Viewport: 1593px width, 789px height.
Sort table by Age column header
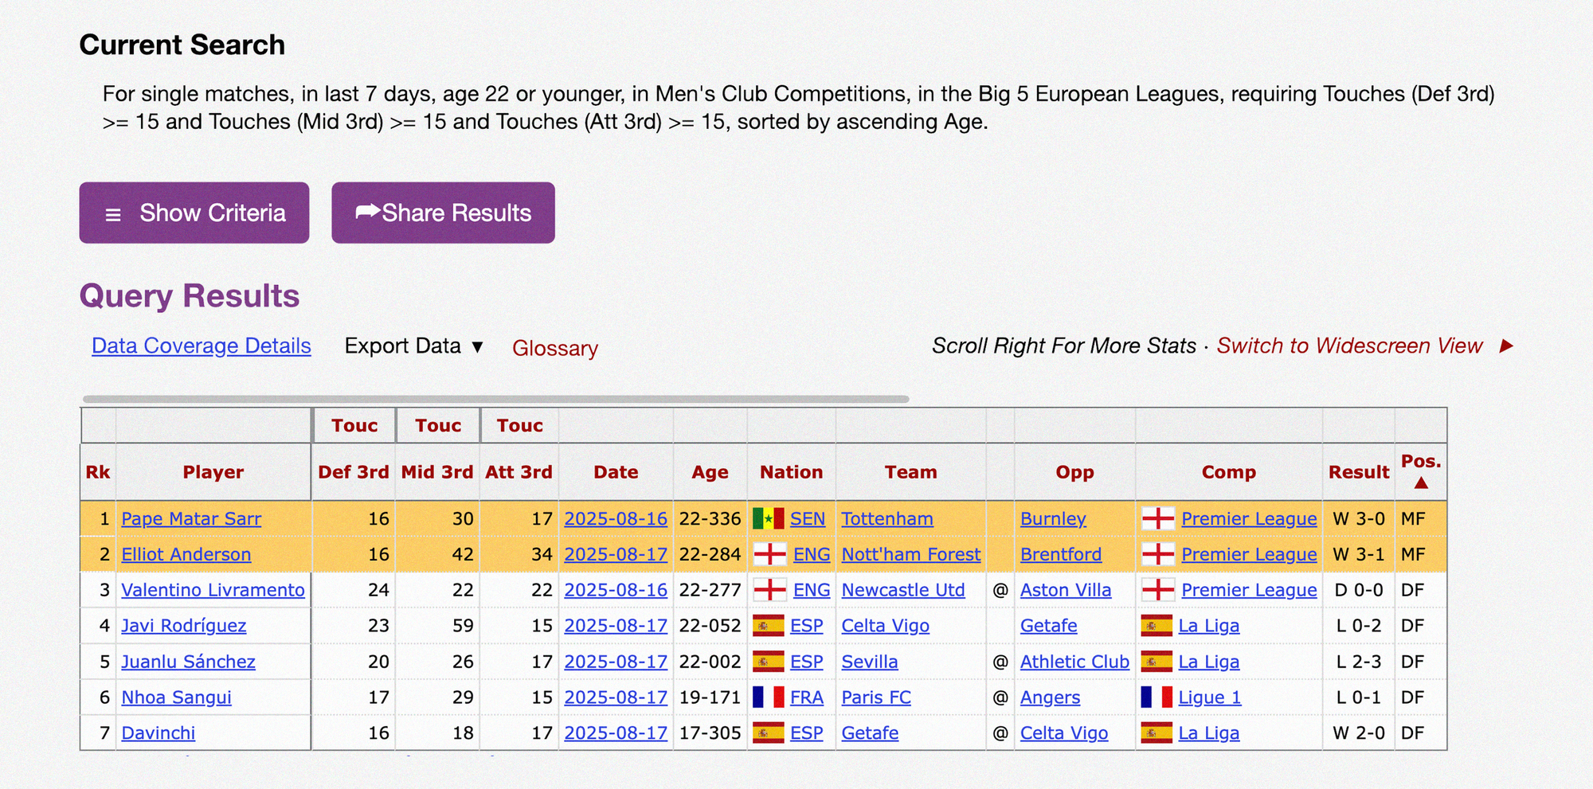click(x=709, y=472)
